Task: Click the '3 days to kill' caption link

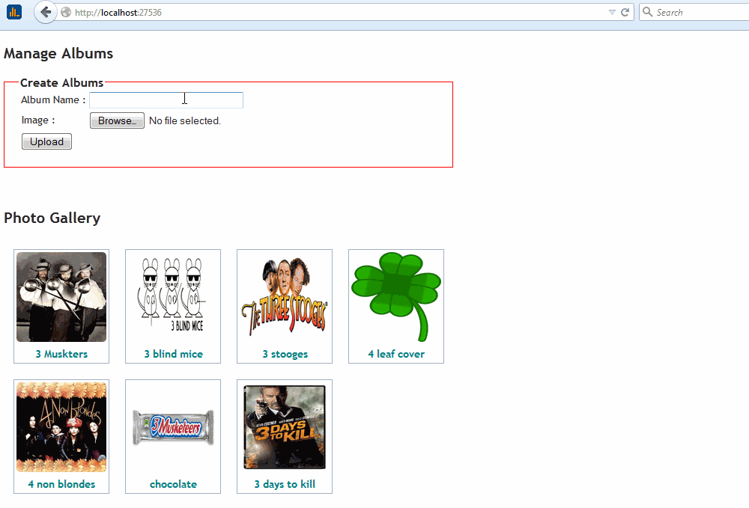Action: [285, 484]
